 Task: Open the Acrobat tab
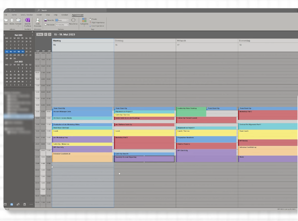pos(65,15)
